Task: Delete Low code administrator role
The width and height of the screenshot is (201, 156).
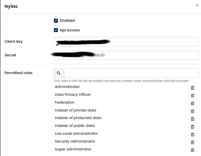Action: [x=193, y=134]
